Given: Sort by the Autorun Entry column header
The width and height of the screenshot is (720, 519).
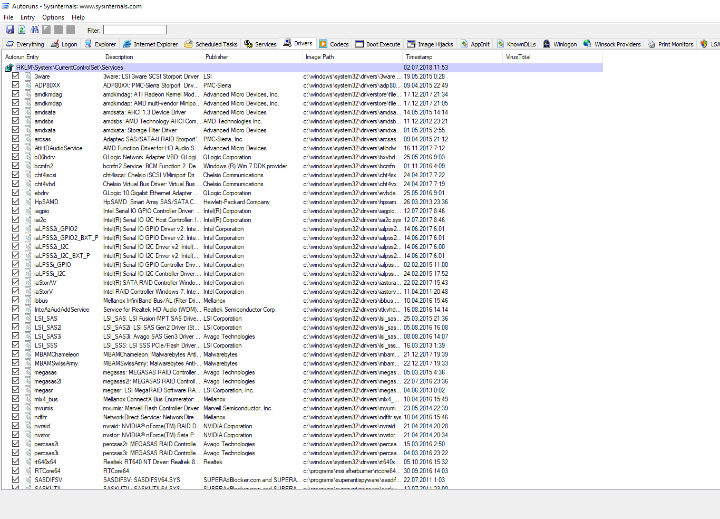Looking at the screenshot, I should tap(52, 57).
